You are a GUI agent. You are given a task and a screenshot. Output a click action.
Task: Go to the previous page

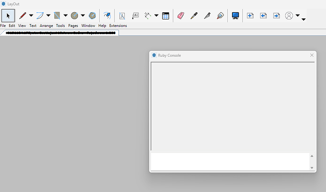(x=263, y=16)
